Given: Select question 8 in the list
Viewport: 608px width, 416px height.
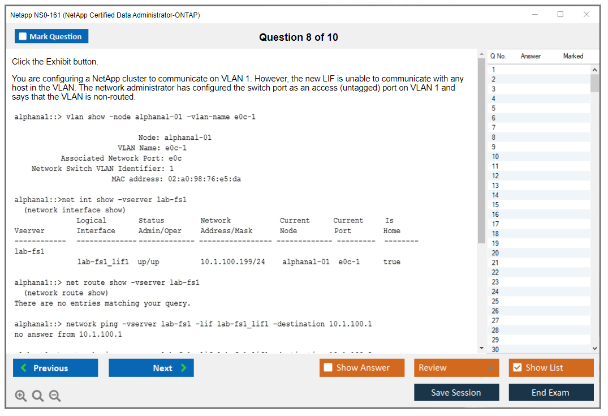Looking at the screenshot, I should [x=494, y=138].
